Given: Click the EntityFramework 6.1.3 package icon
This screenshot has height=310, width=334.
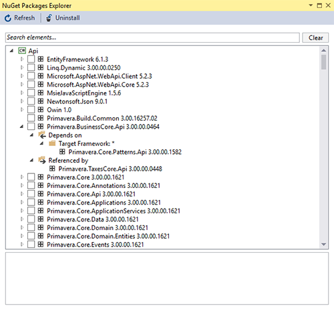Looking at the screenshot, I should tap(41, 59).
